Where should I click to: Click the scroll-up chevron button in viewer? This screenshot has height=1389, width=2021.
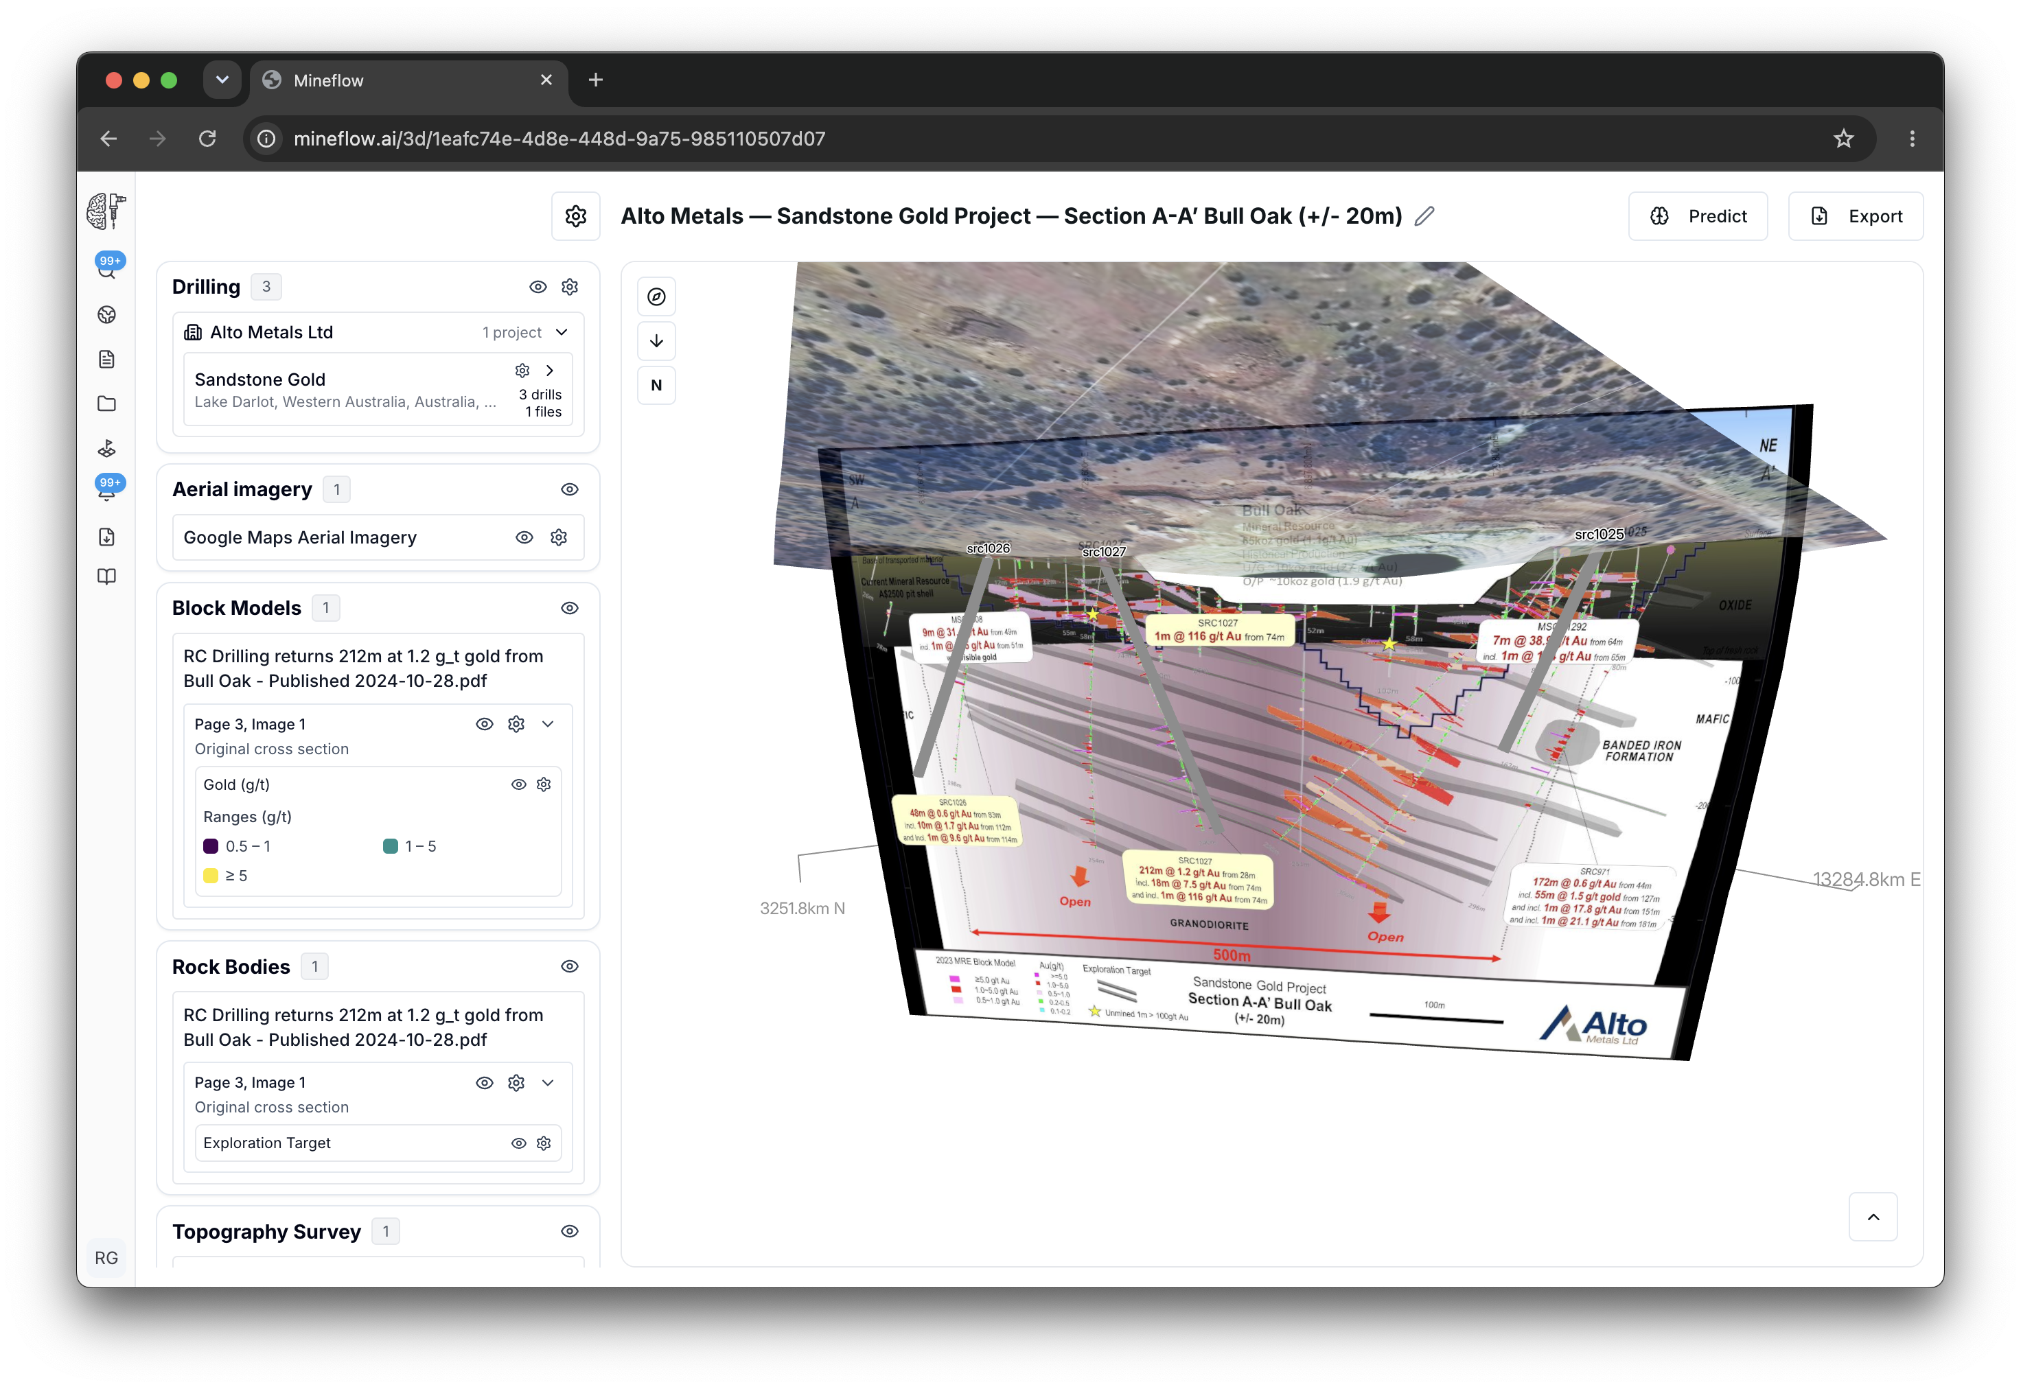pos(1873,1217)
